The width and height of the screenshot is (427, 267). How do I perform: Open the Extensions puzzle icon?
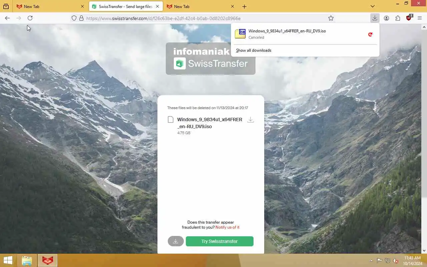398,18
